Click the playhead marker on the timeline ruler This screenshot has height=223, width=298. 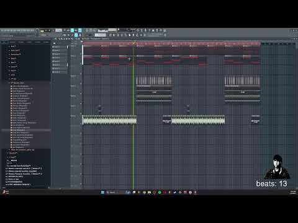(133, 43)
